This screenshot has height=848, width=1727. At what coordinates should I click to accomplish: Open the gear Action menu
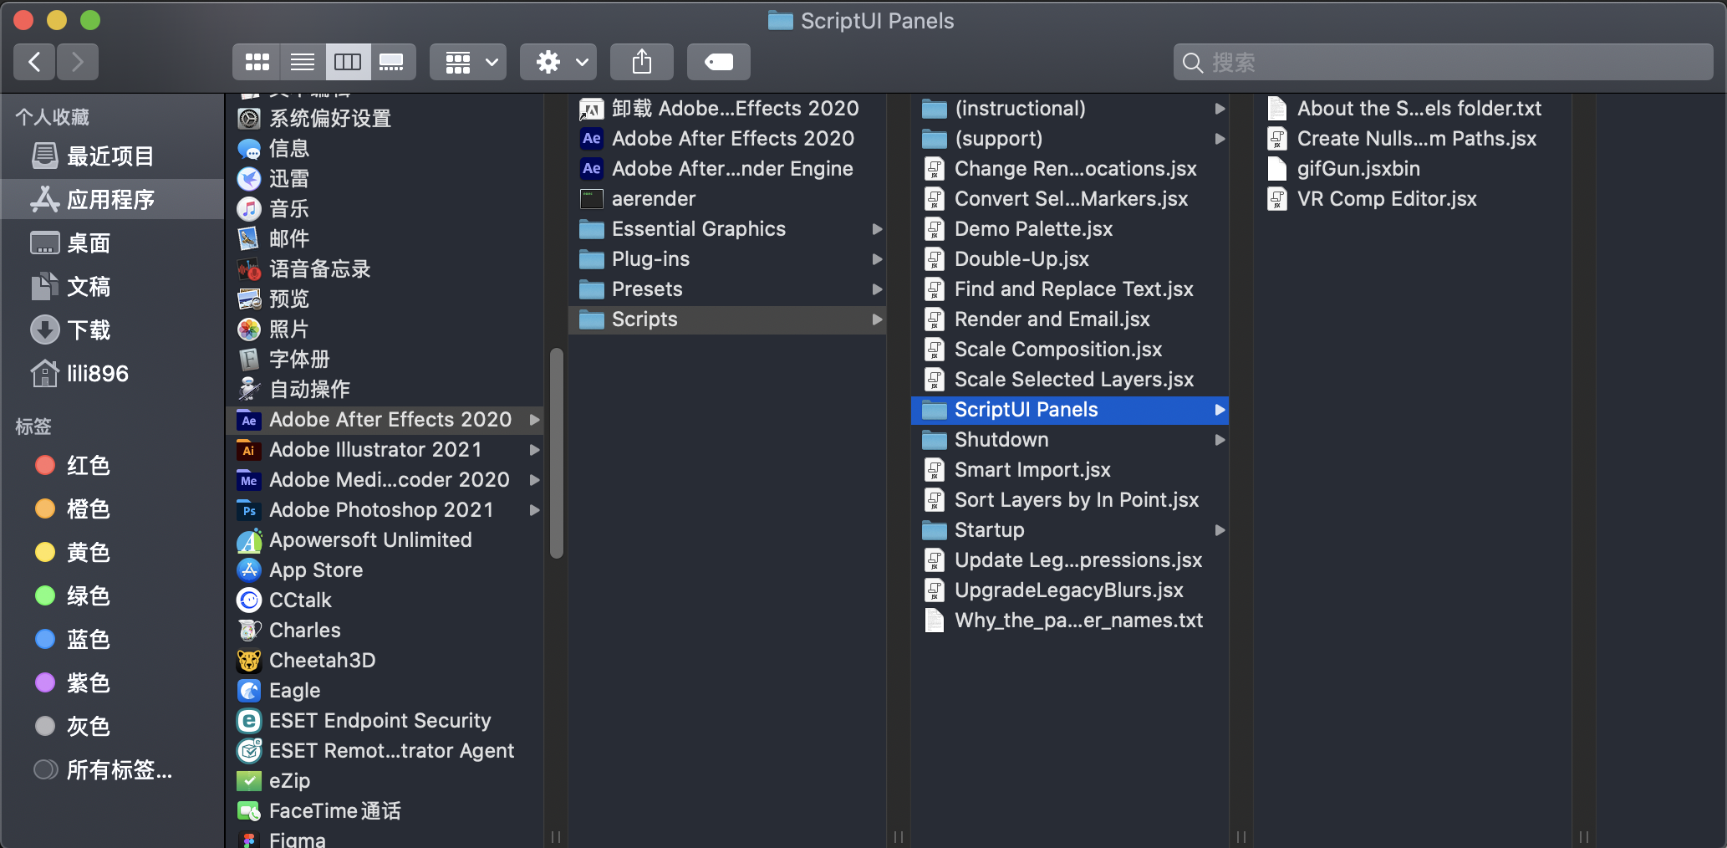coord(558,63)
